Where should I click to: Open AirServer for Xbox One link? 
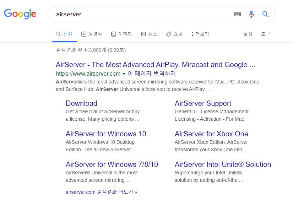pyautogui.click(x=211, y=134)
